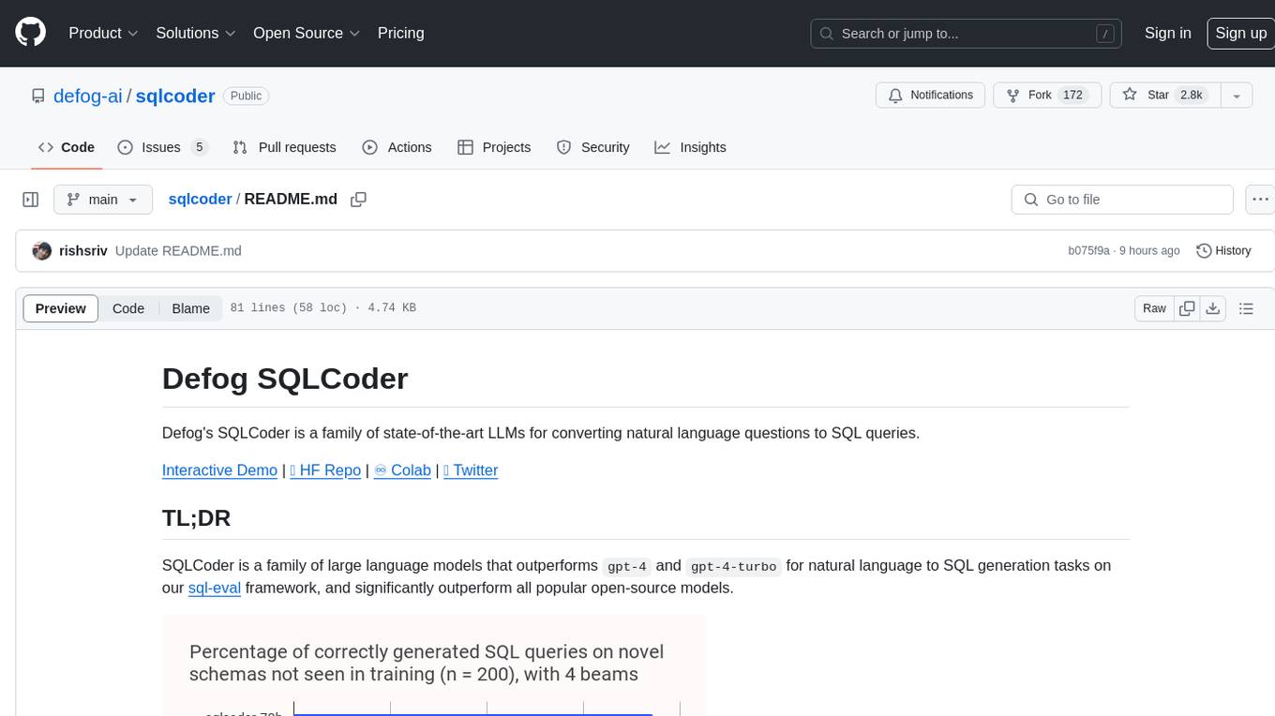Open the sql-eval framework link

pos(215,588)
